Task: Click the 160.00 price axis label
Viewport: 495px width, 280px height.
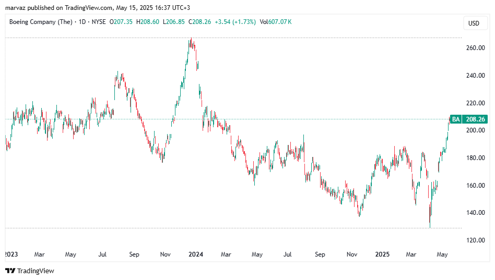Action: click(x=476, y=186)
